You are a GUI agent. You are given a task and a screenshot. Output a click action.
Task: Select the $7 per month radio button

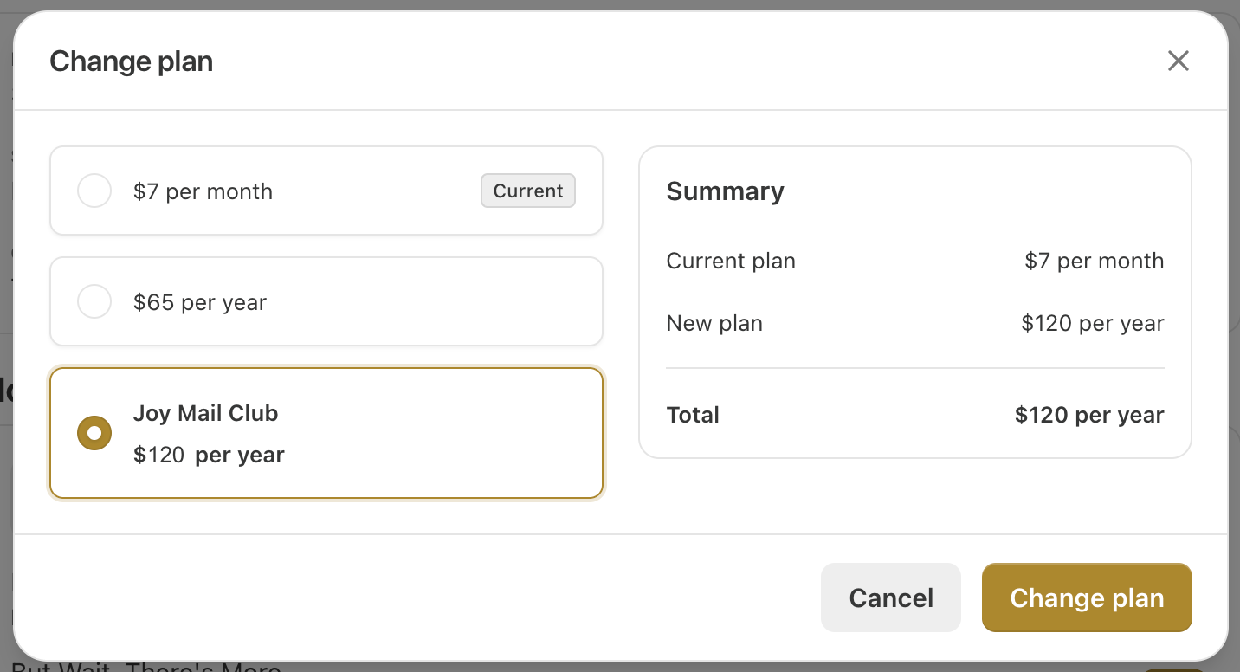click(x=94, y=191)
